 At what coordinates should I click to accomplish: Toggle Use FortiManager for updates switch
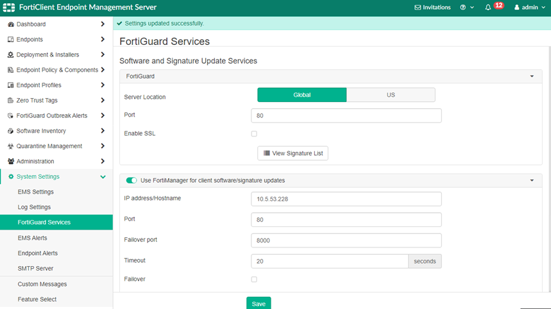click(x=131, y=181)
